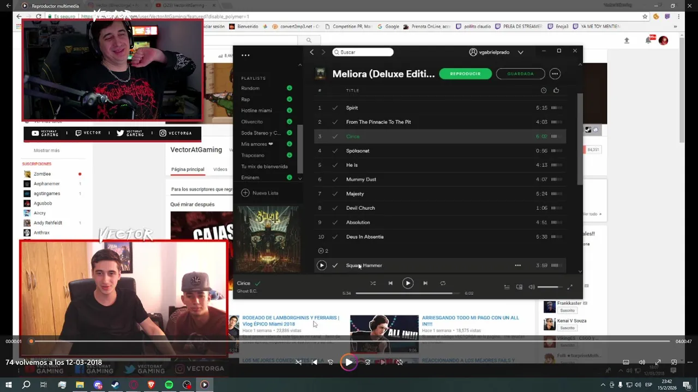Screen dimensions: 698x392
Task: Open Steam from the Windows taskbar
Action: coord(116,385)
